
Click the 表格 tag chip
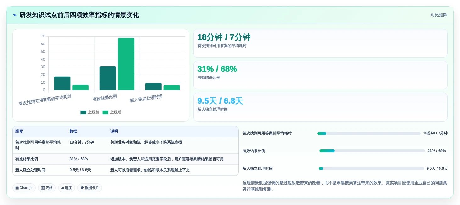[47, 188]
